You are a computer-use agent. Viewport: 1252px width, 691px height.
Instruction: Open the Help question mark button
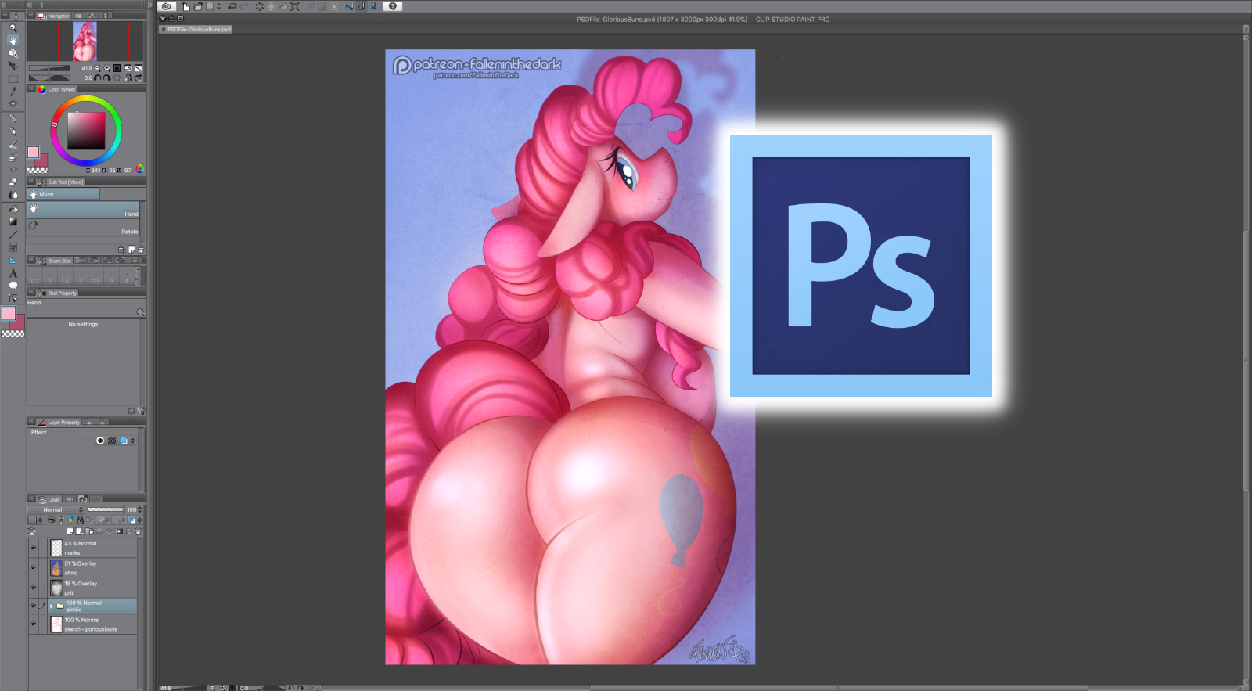point(393,6)
